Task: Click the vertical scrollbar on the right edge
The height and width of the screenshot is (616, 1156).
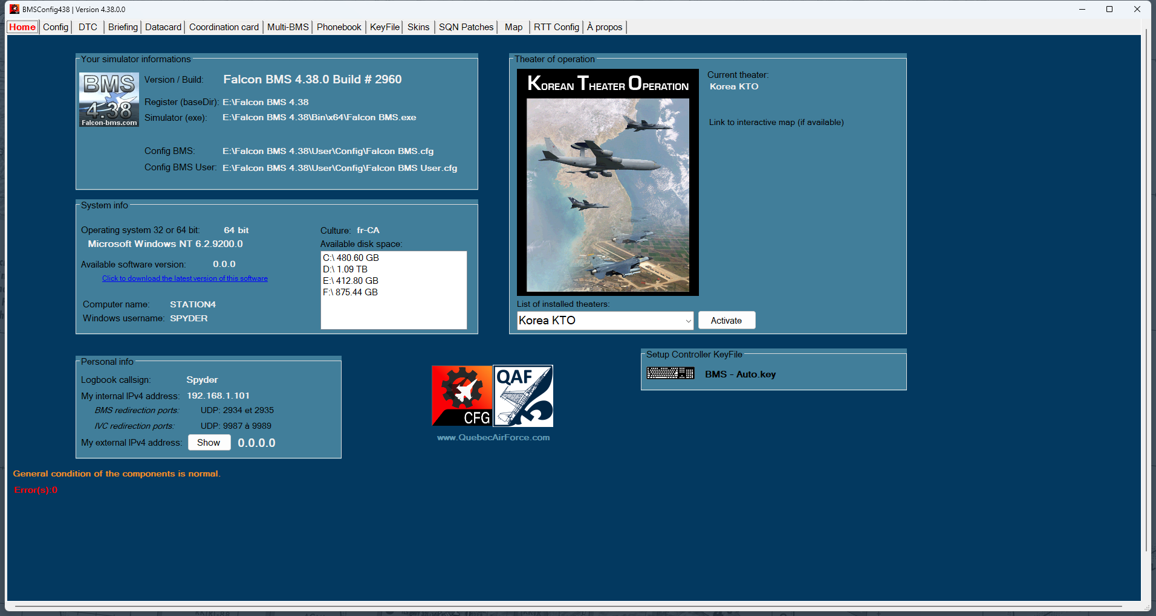Action: 1146,290
